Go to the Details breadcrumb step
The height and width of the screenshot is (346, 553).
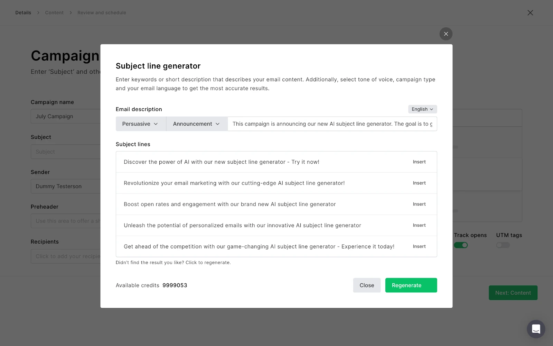[23, 13]
